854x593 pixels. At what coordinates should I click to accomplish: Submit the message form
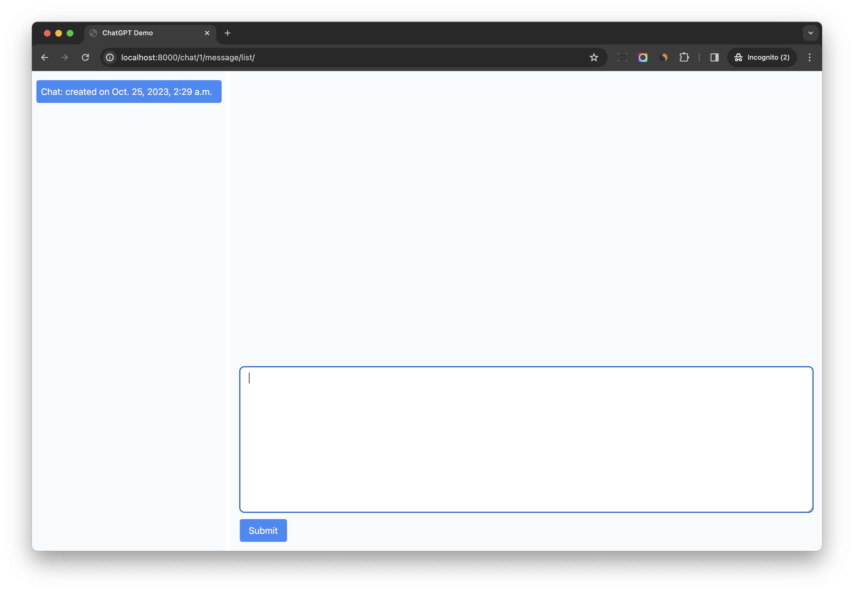point(263,530)
